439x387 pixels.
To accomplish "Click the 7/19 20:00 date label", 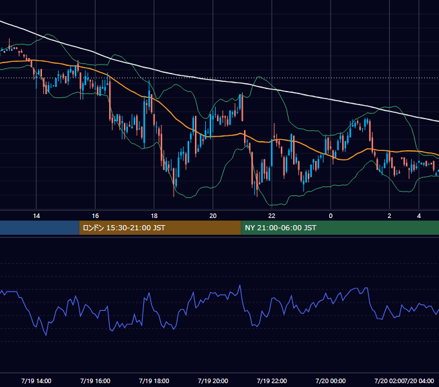I will click(213, 381).
